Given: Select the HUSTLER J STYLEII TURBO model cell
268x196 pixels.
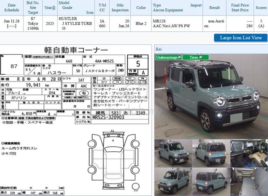Looking at the screenshot, I should click(76, 23).
